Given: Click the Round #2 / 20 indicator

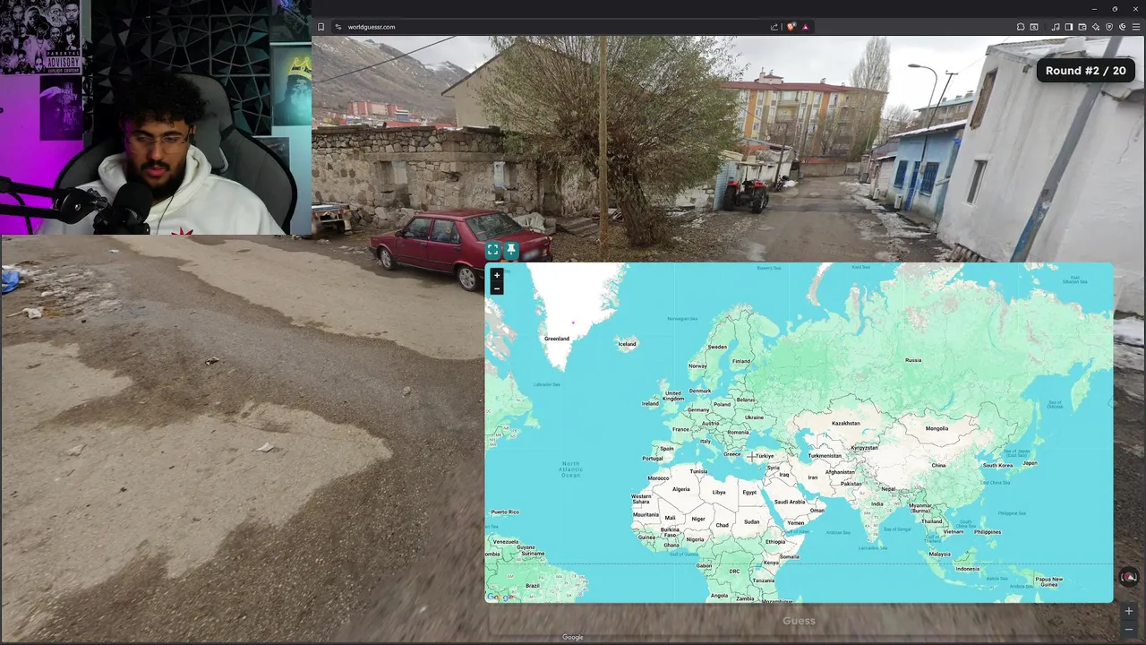Looking at the screenshot, I should pos(1085,71).
